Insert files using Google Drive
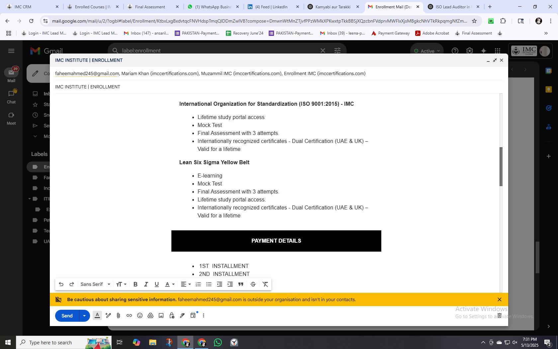This screenshot has width=558, height=349. point(150,315)
